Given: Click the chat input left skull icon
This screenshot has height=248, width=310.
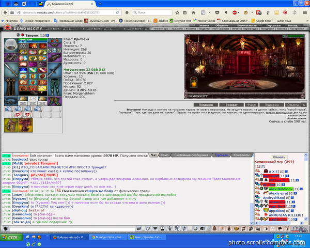Looking at the screenshot, I should click(x=6, y=228).
